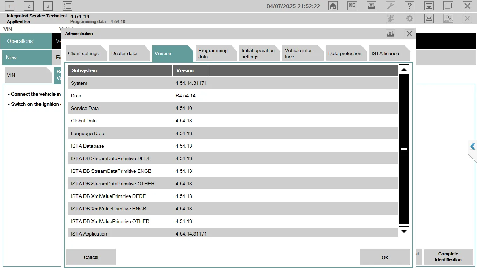Open the Operations main tab
This screenshot has width=477, height=268.
(x=26, y=41)
